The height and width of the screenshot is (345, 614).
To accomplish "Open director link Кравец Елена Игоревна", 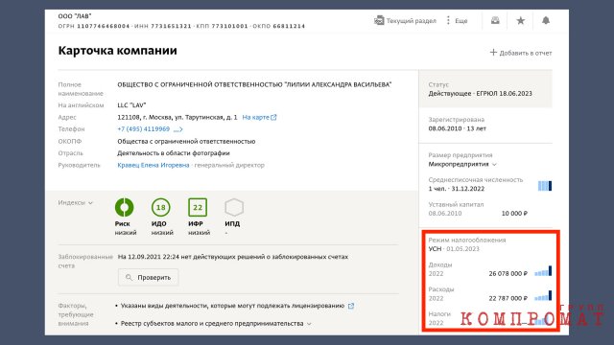I will pos(153,165).
